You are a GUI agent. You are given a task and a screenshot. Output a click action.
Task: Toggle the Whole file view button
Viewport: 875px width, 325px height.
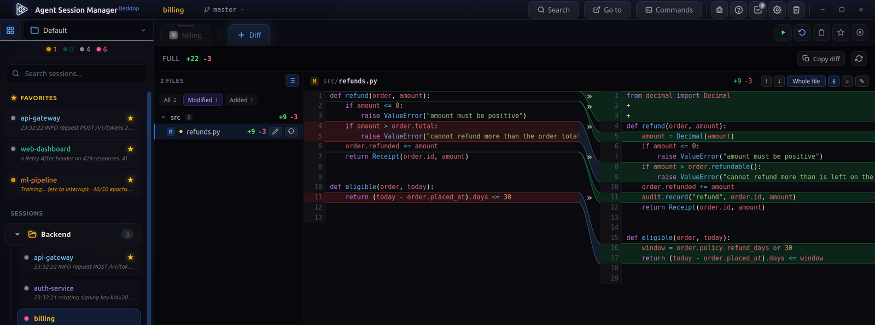point(806,81)
